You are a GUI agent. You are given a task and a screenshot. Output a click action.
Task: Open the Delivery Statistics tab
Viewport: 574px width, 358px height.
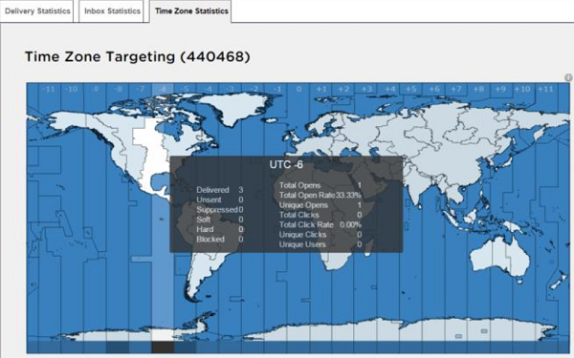click(37, 11)
